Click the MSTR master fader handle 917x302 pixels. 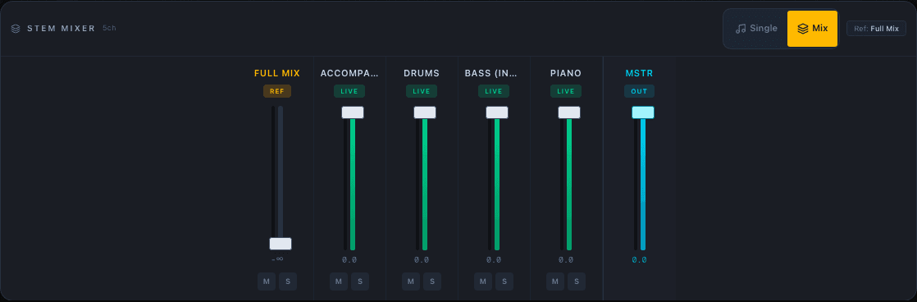coord(643,112)
